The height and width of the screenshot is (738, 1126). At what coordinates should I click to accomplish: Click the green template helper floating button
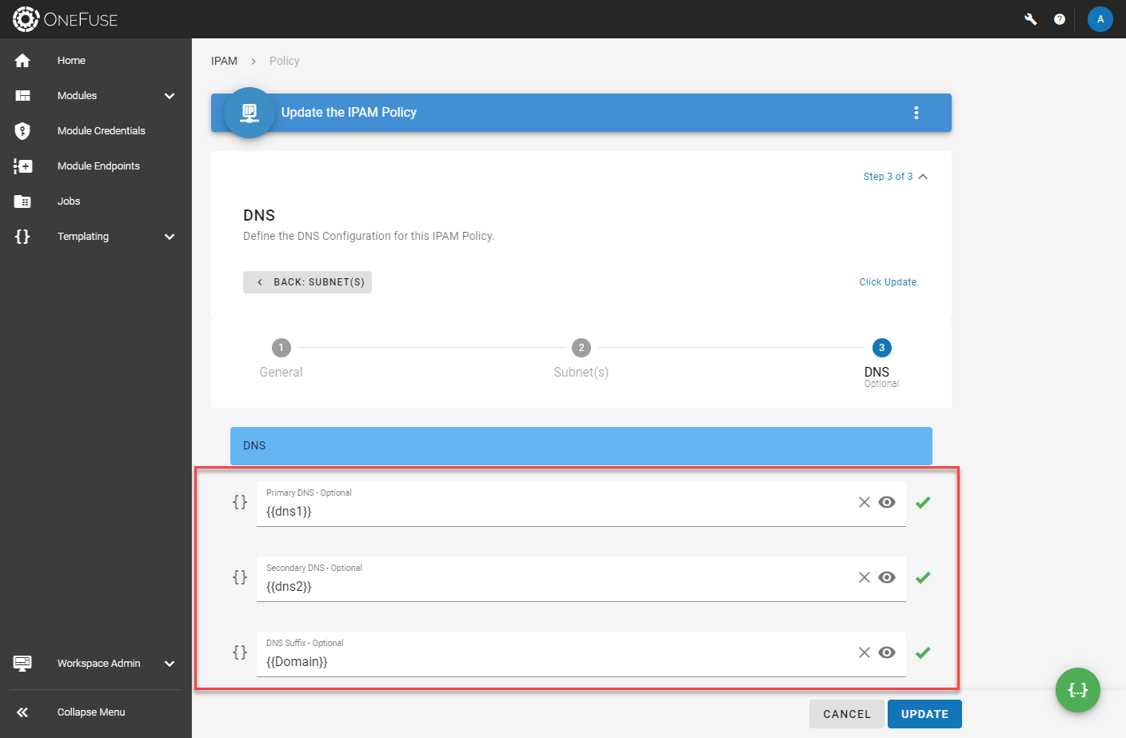[1078, 690]
